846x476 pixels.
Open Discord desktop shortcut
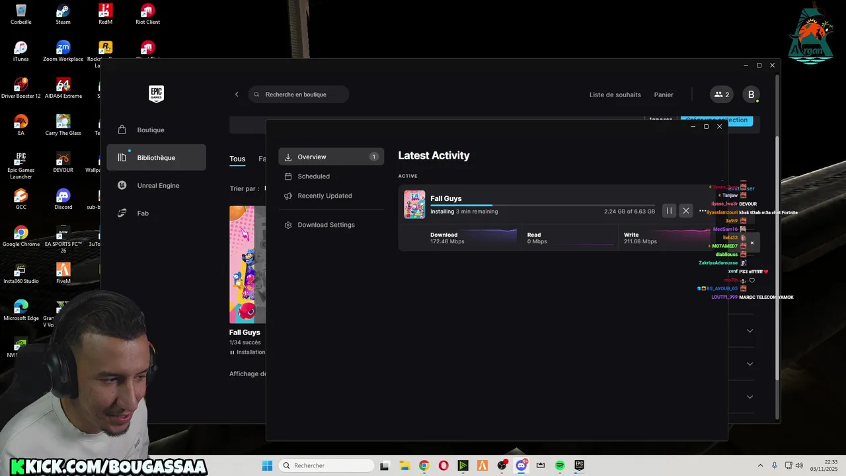click(63, 199)
